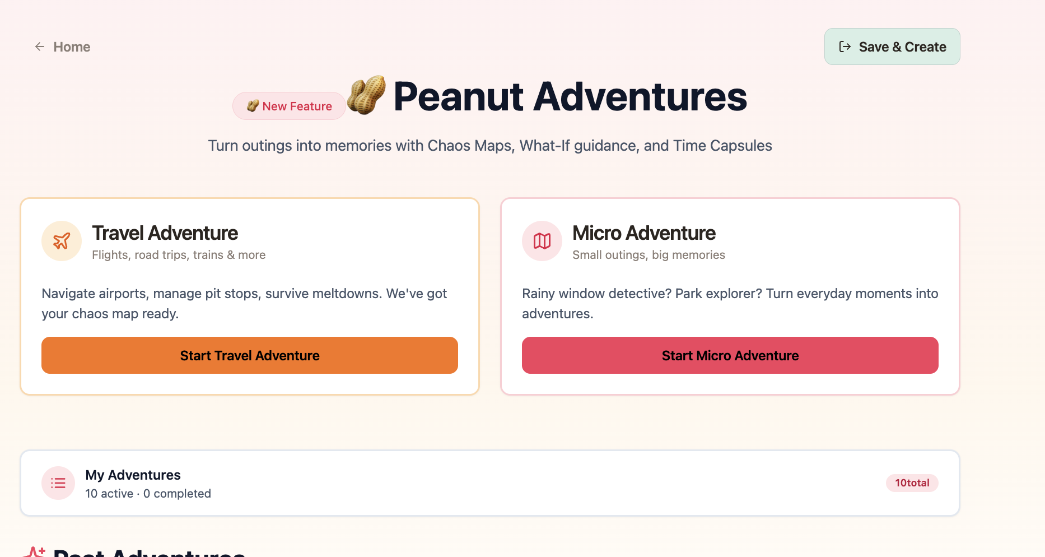Navigate back using the Home link
The height and width of the screenshot is (557, 1045).
(x=71, y=47)
